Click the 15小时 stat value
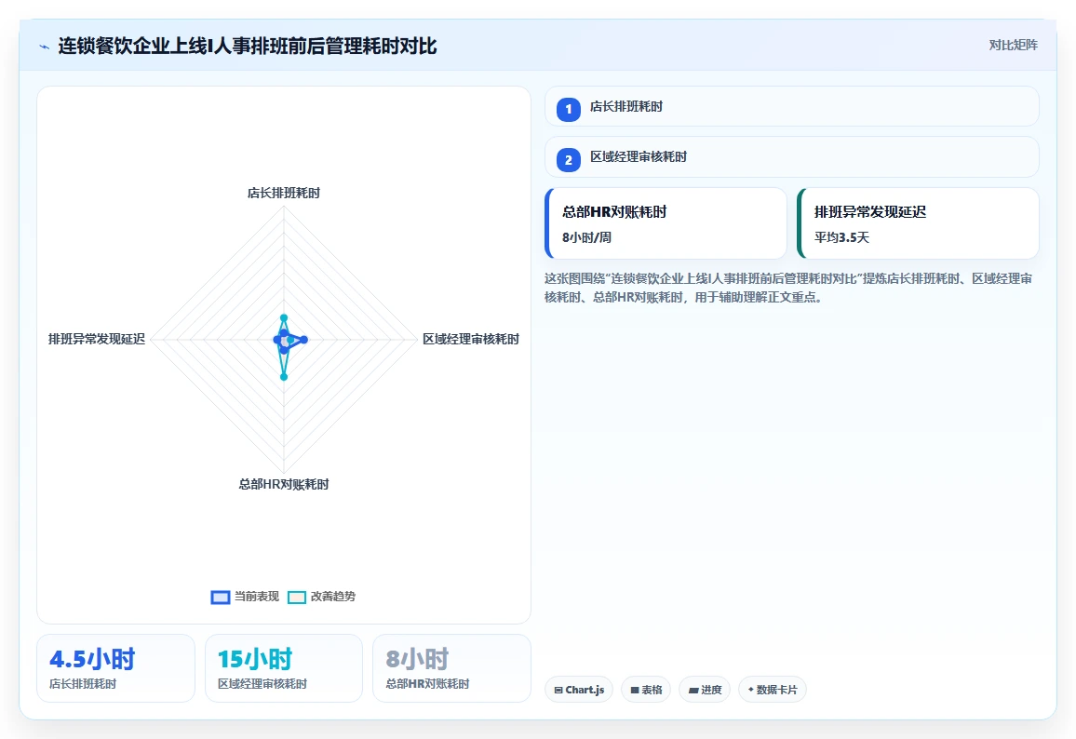The height and width of the screenshot is (739, 1076). tap(255, 659)
